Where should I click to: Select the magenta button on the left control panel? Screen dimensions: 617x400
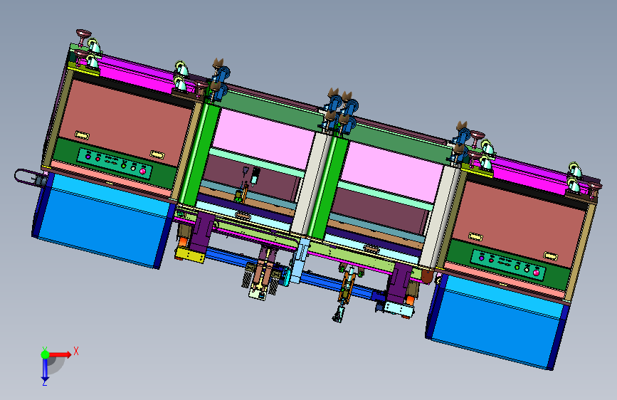[143, 172]
